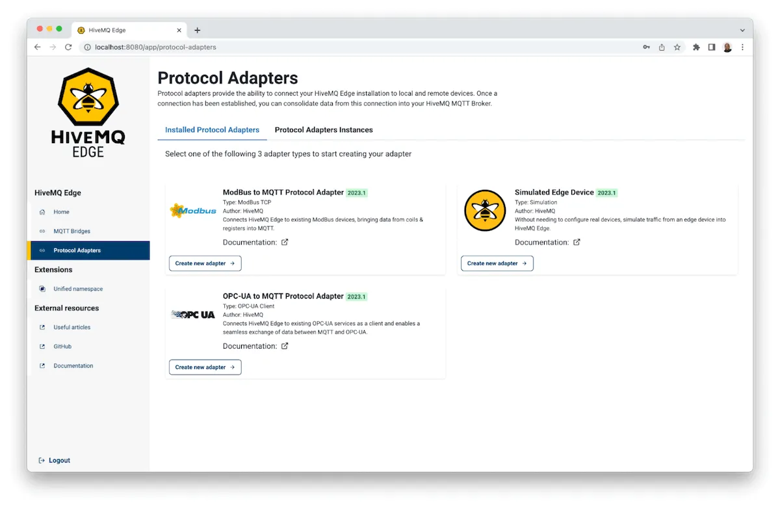Click Simulated Edge Device 2023.1 version badge
The image size is (780, 508).
(607, 193)
